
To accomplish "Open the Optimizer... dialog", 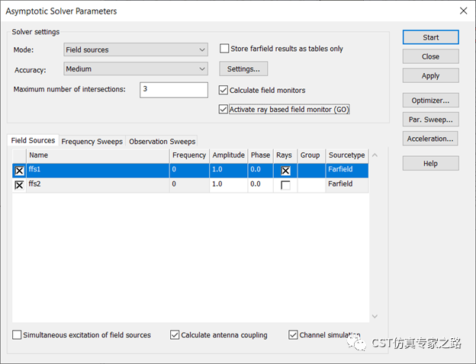I will click(430, 100).
